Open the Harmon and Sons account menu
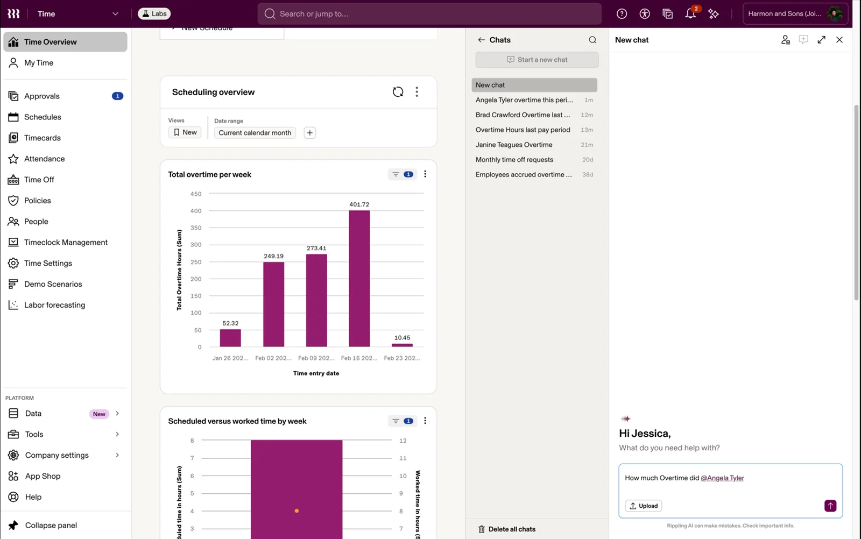The image size is (861, 539). coord(795,14)
